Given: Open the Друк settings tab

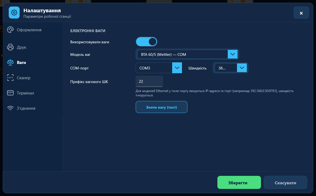Looking at the screenshot, I should (22, 47).
